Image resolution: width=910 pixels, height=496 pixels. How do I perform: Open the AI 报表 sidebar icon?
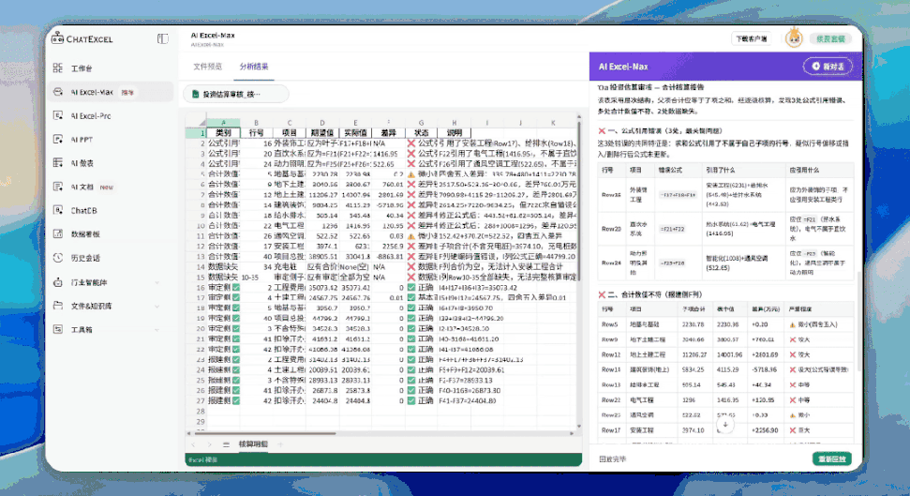click(x=58, y=162)
